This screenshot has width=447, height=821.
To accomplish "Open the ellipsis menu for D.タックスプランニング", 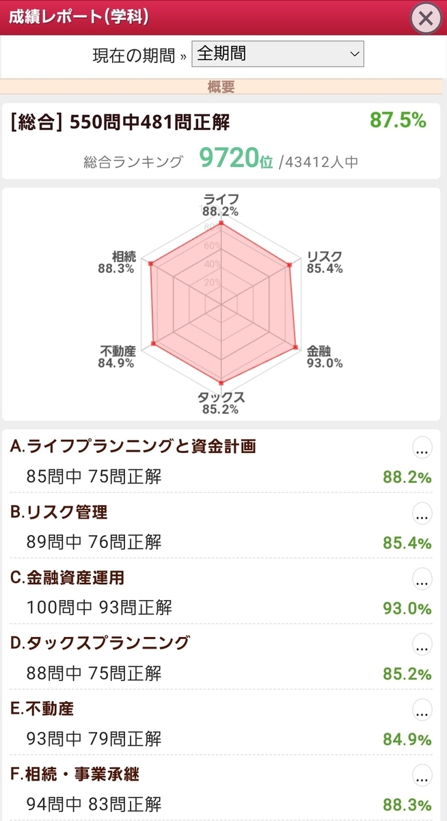I will [422, 644].
